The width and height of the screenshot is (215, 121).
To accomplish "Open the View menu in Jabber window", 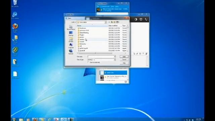I will (x=113, y=6).
